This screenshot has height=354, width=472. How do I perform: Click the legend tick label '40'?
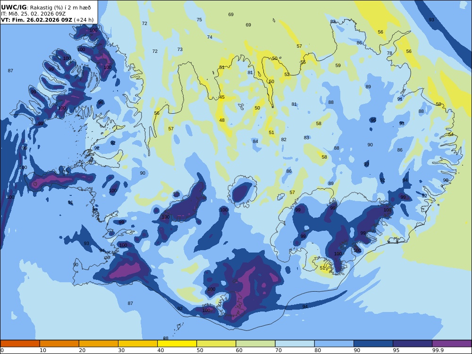[x=161, y=350]
